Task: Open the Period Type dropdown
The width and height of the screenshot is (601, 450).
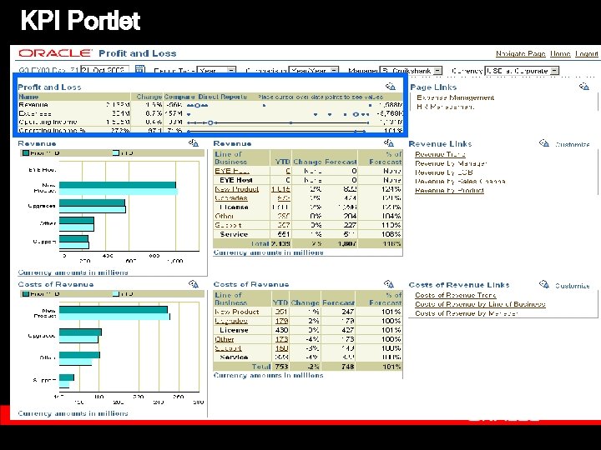Action: coord(216,70)
